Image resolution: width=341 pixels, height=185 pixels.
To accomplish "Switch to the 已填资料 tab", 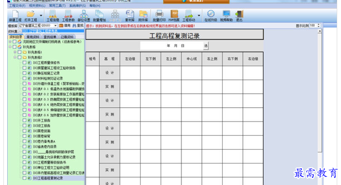I will click(67, 37).
